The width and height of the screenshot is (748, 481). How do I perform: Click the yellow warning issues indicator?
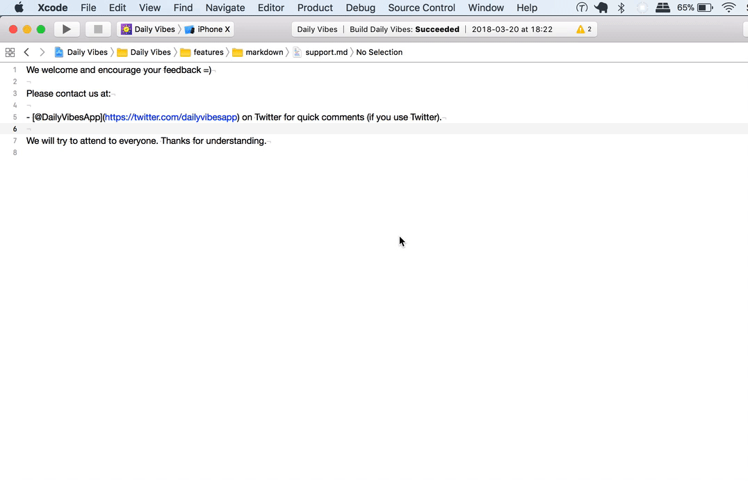pos(584,29)
